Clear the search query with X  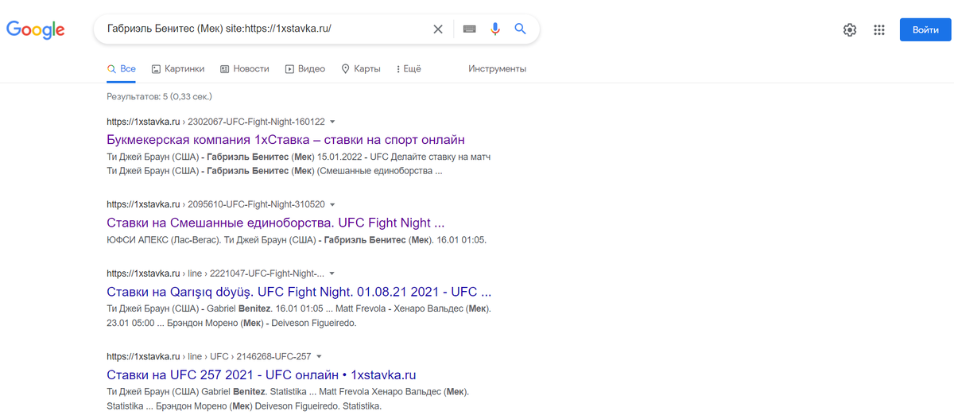pos(438,29)
